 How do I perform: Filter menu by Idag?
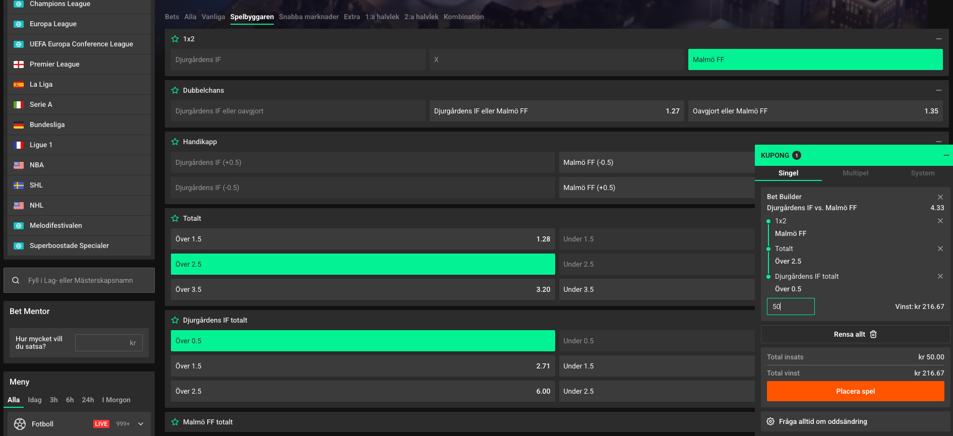(x=35, y=400)
